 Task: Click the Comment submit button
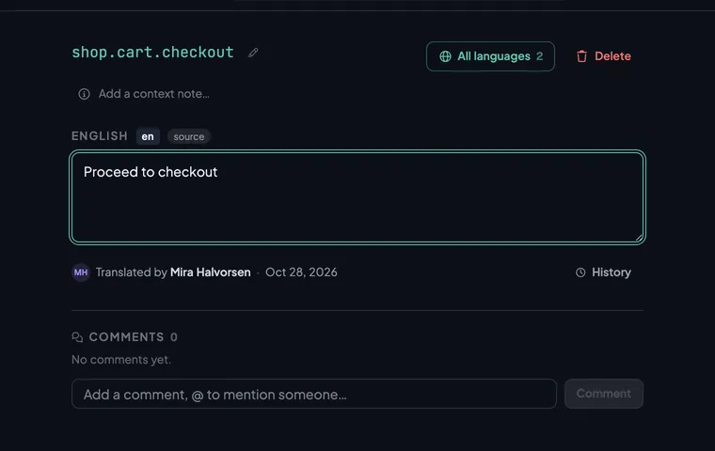tap(604, 394)
